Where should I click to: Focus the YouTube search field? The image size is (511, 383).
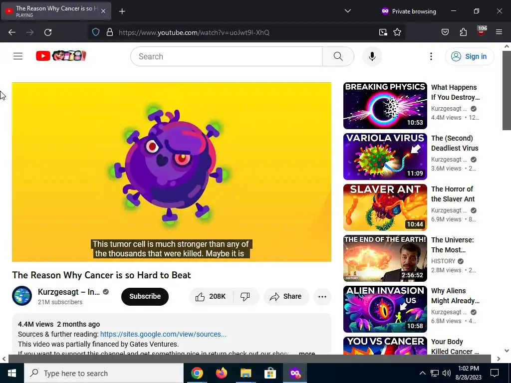[x=227, y=56]
